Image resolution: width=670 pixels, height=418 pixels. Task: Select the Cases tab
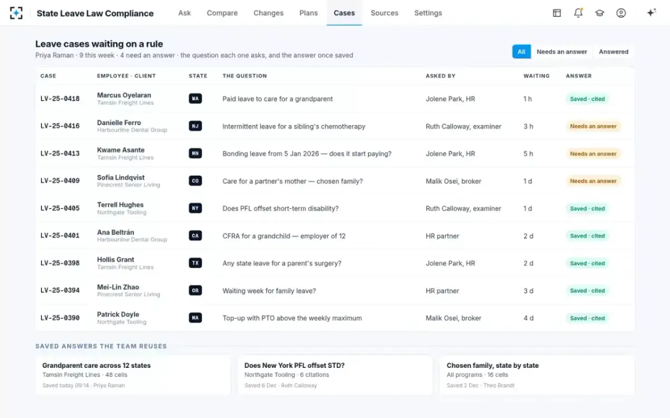[x=344, y=13]
